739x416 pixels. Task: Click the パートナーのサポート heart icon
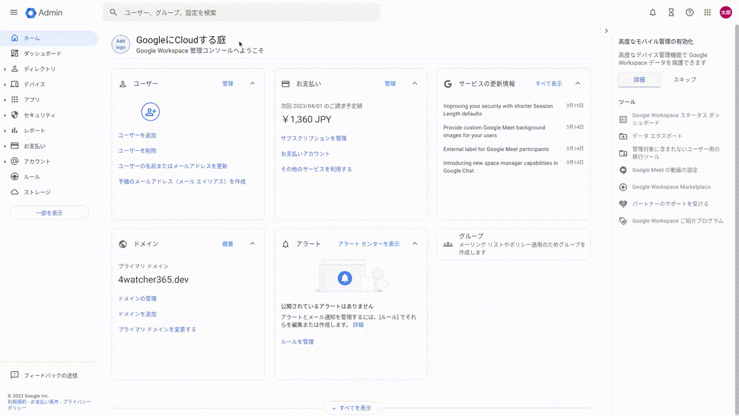[623, 204]
